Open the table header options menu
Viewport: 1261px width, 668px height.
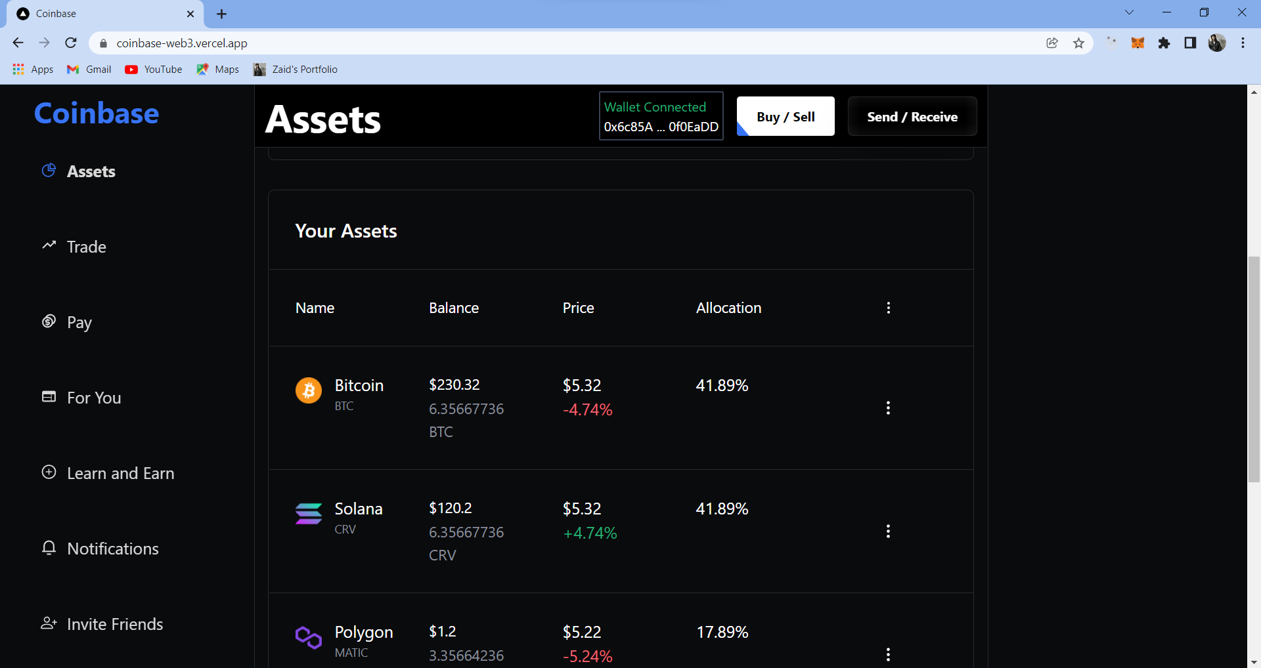[x=889, y=308]
